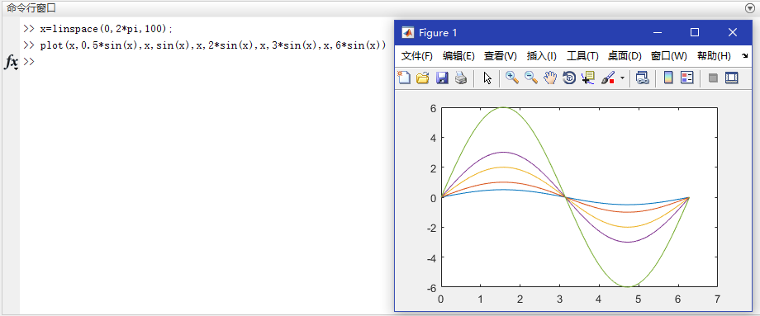Save the figure with the floppy disk icon
Viewport: 760px width, 316px height.
click(442, 78)
